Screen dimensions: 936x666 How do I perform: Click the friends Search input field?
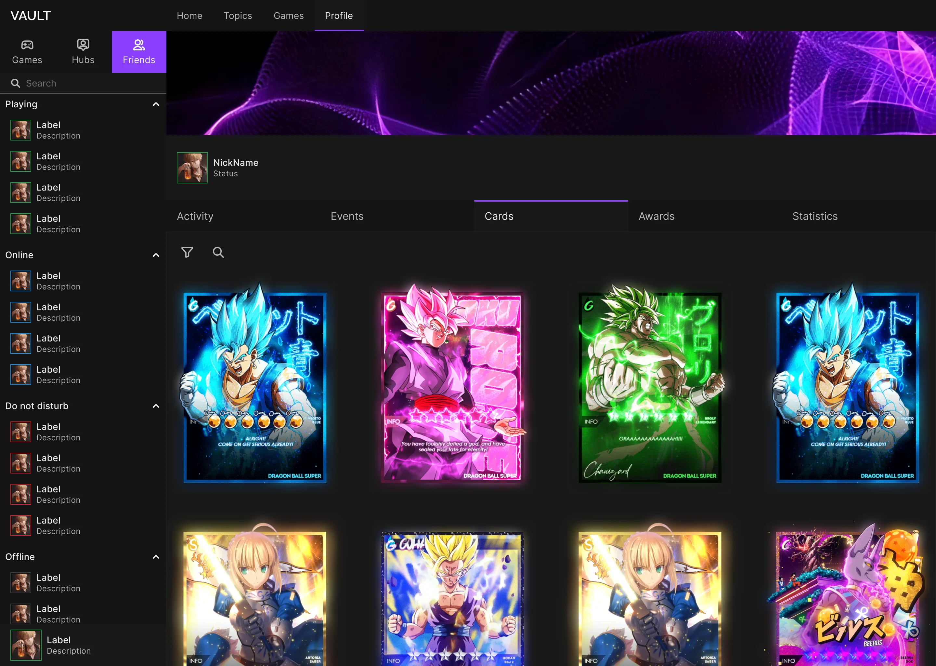pos(83,83)
